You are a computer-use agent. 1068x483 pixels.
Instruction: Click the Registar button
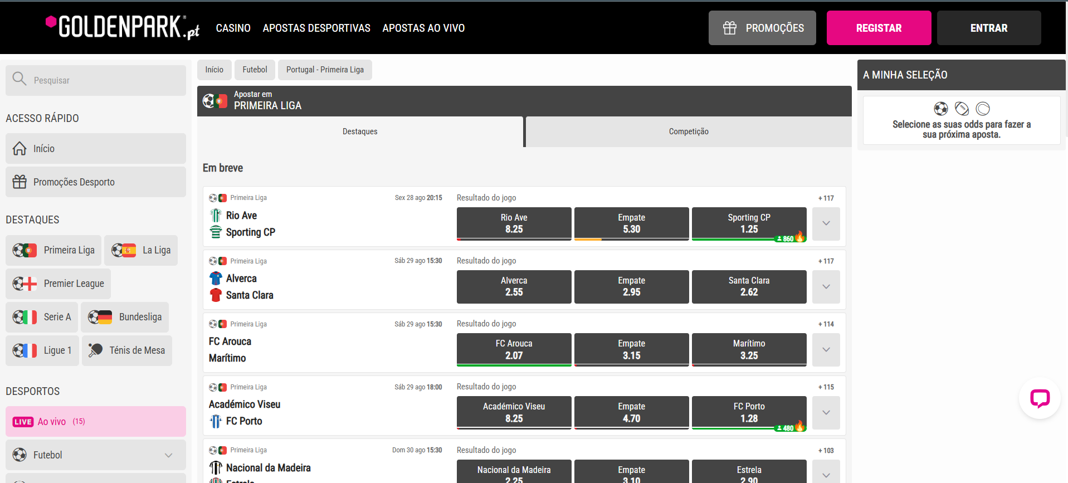(879, 28)
